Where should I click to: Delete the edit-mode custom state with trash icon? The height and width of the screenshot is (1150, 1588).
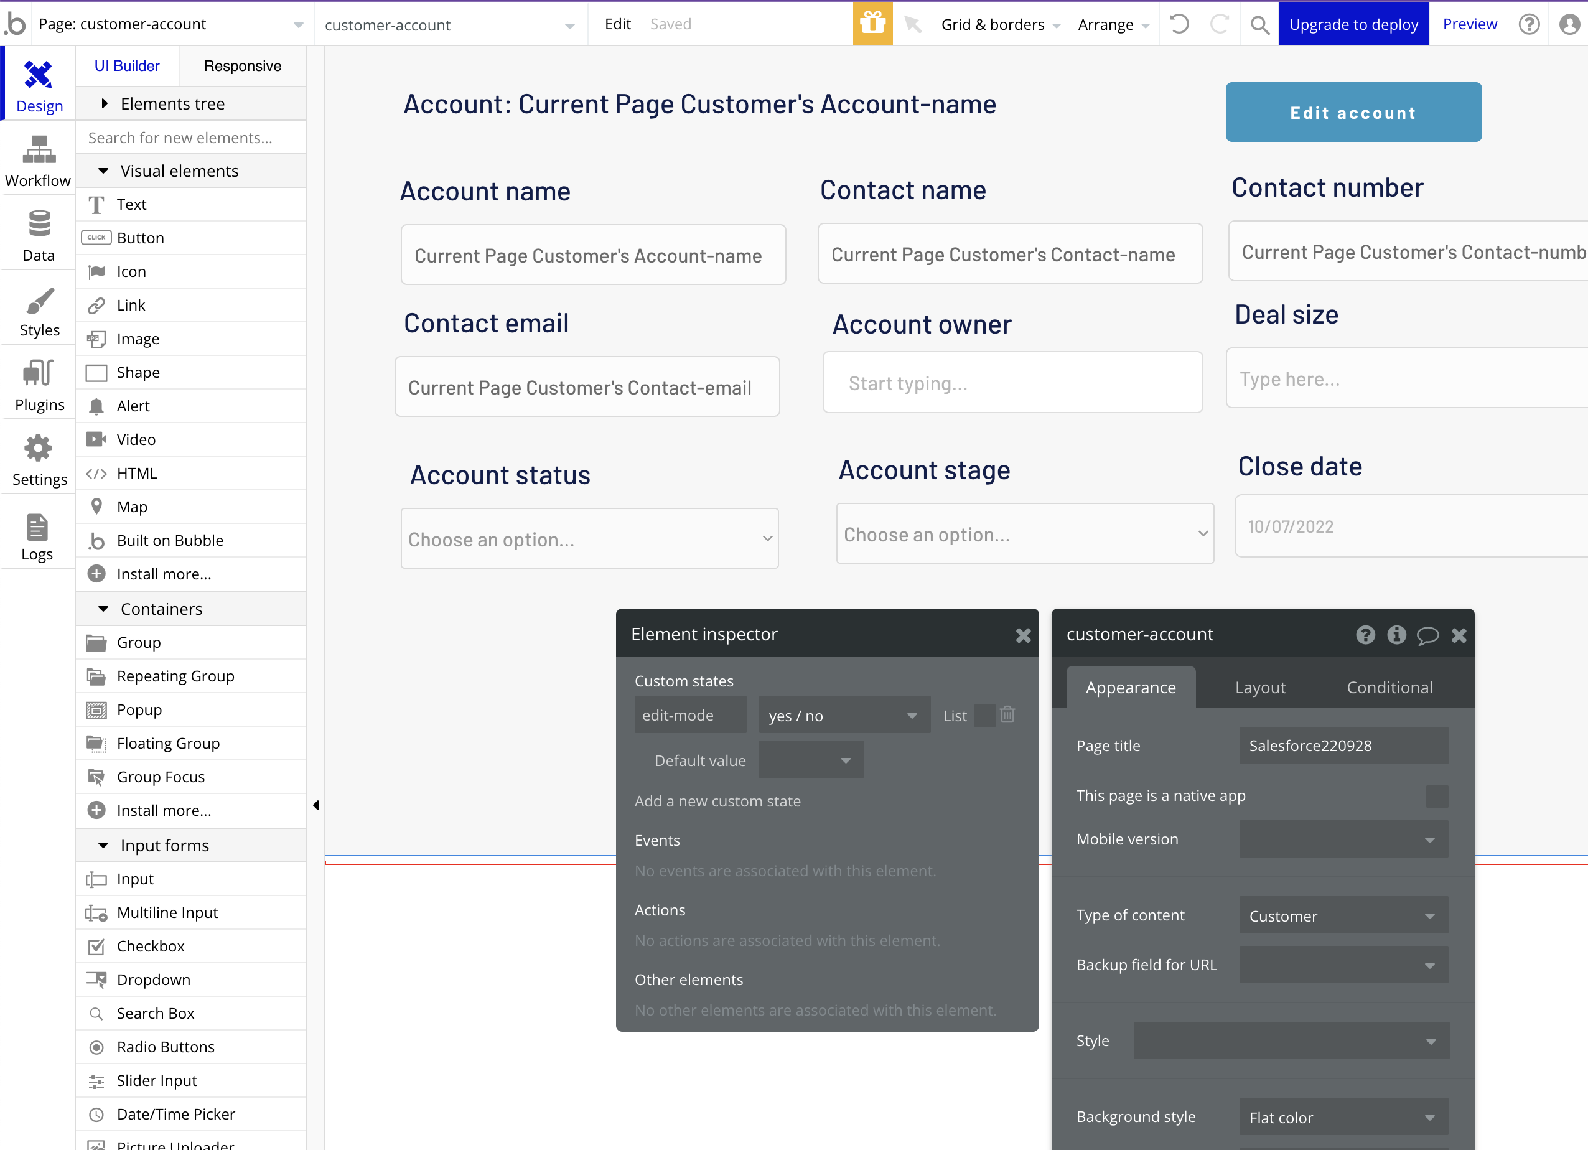[x=1007, y=714]
